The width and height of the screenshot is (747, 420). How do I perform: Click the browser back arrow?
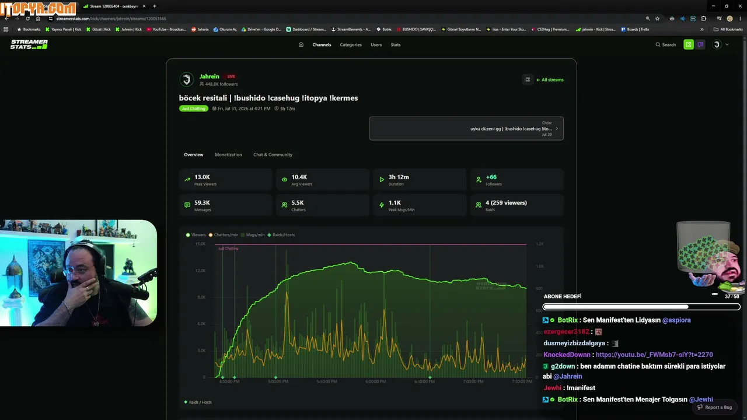coord(6,19)
